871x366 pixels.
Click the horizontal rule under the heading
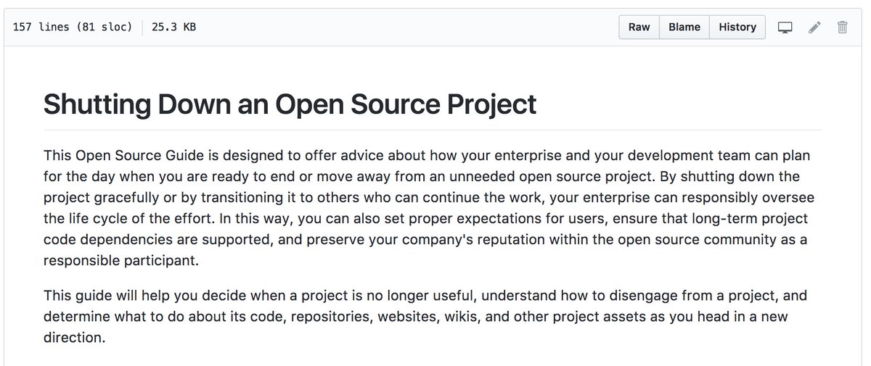click(432, 130)
